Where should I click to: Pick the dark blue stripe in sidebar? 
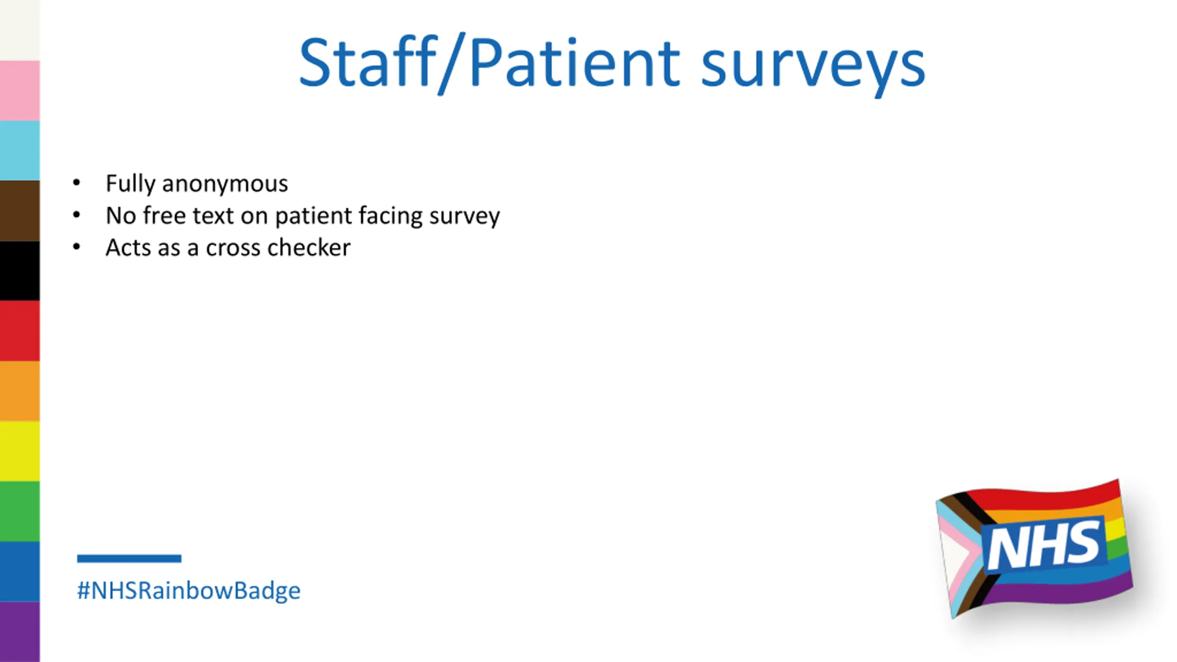tap(20, 572)
